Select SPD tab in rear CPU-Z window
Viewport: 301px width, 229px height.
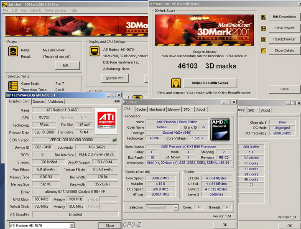click(x=251, y=110)
